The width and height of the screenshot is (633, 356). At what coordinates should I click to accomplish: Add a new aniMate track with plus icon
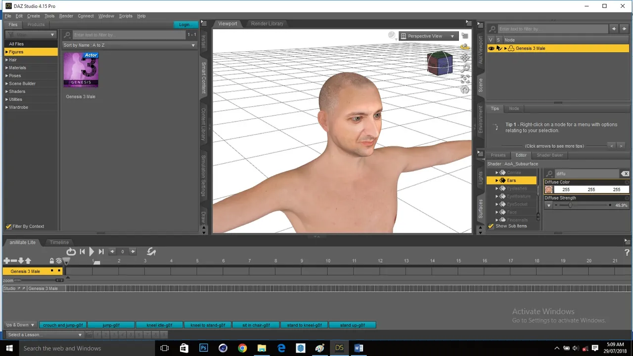[6, 261]
